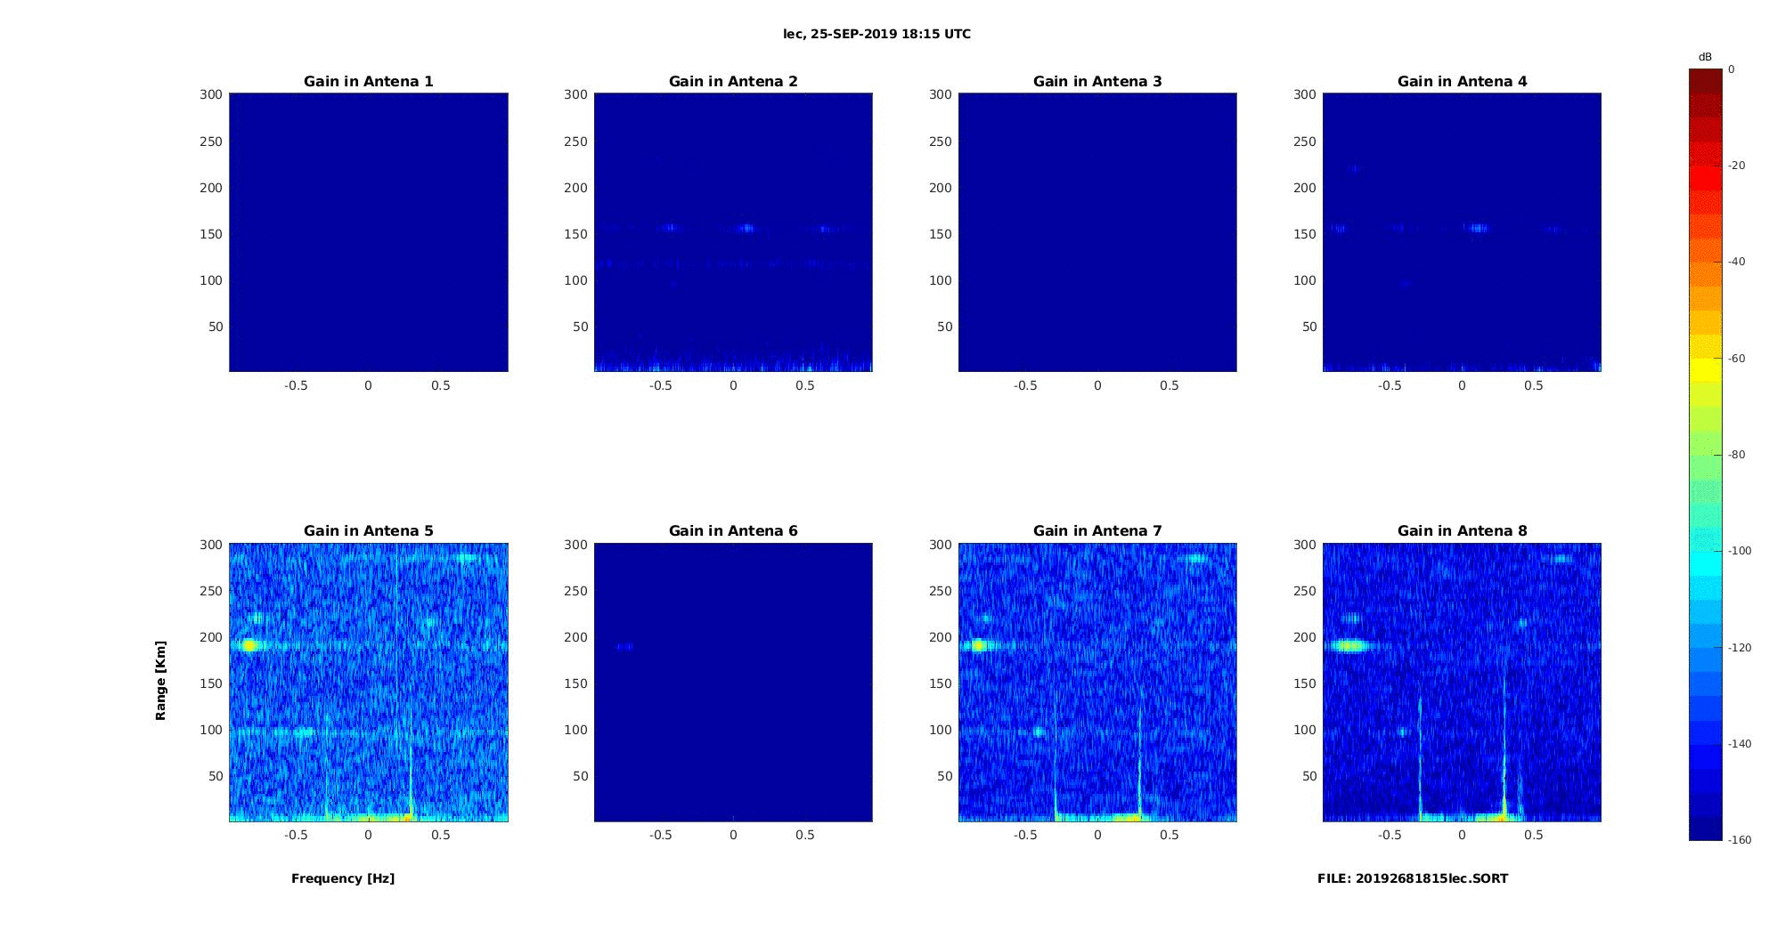
Task: Click the Gain in Antena 5 spectrogram
Action: click(x=369, y=683)
